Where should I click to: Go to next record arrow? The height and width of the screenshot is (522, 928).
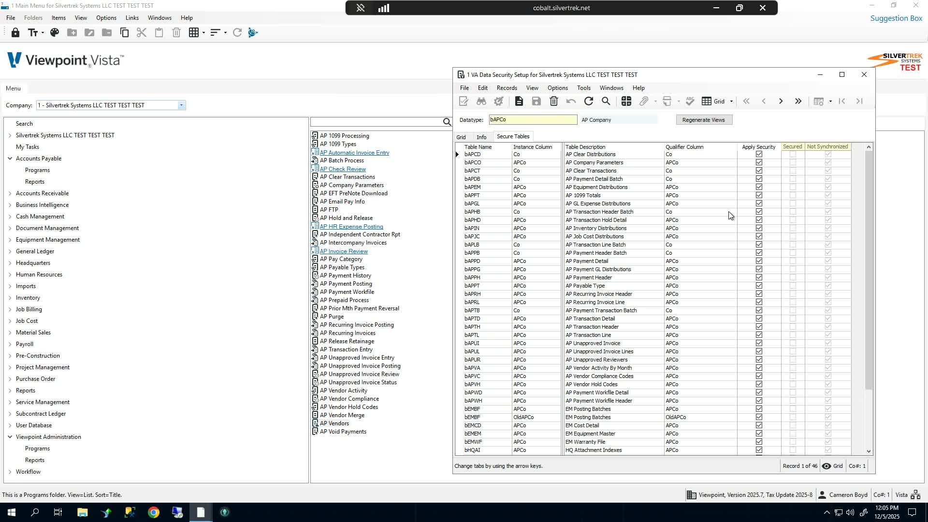[781, 101]
